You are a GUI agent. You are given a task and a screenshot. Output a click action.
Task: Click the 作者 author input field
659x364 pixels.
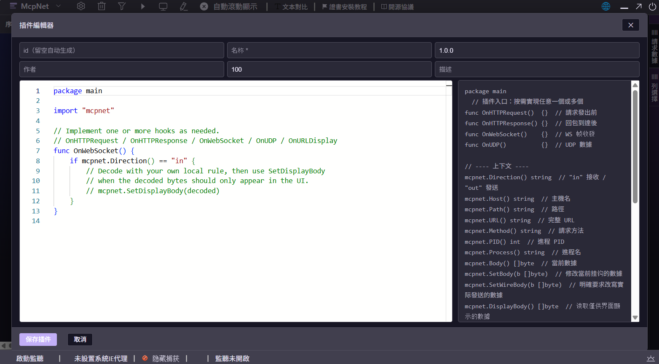(x=122, y=69)
